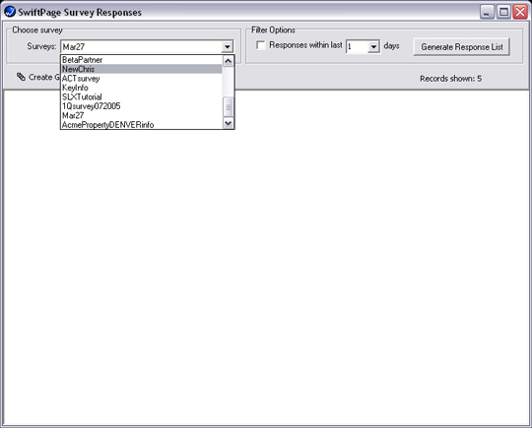Click the survey list scroll up arrow

point(229,61)
